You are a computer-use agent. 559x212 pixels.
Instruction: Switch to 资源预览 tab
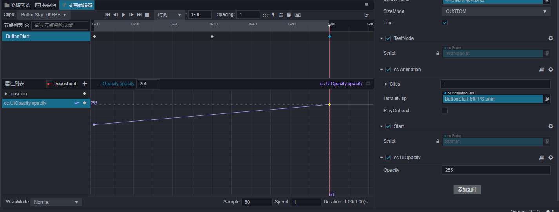pos(17,5)
